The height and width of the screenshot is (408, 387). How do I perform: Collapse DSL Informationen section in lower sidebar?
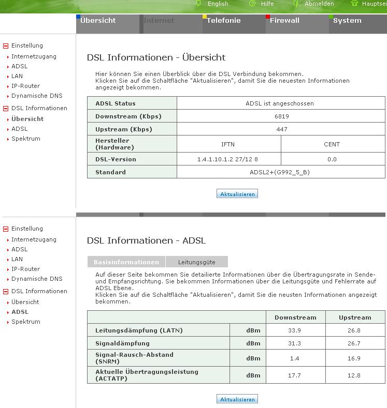point(6,292)
